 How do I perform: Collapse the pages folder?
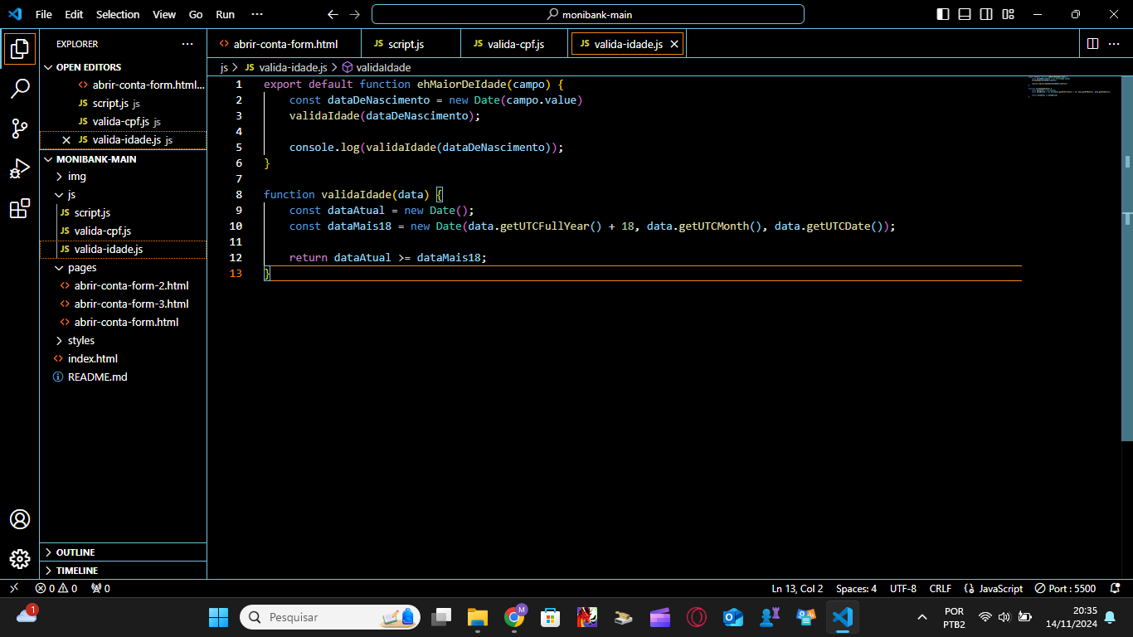pyautogui.click(x=124, y=268)
